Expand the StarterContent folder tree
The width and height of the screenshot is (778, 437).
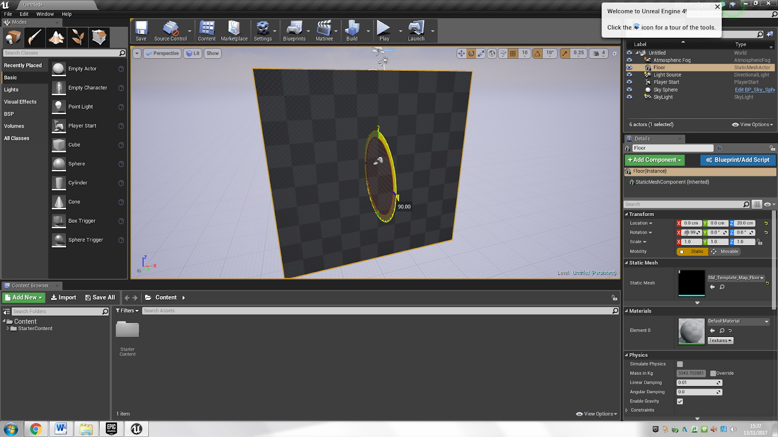pos(8,329)
